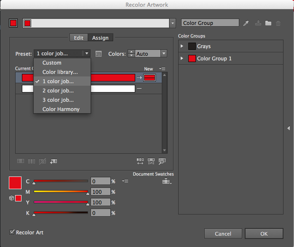This screenshot has width=294, height=247.
Task: Switch to the Edit tab
Action: pos(79,38)
